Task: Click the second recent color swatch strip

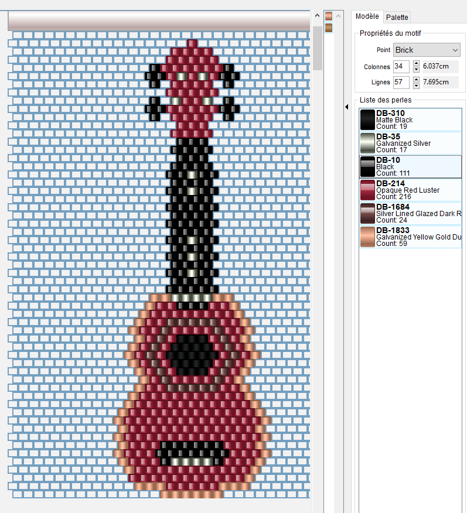Action: click(329, 28)
